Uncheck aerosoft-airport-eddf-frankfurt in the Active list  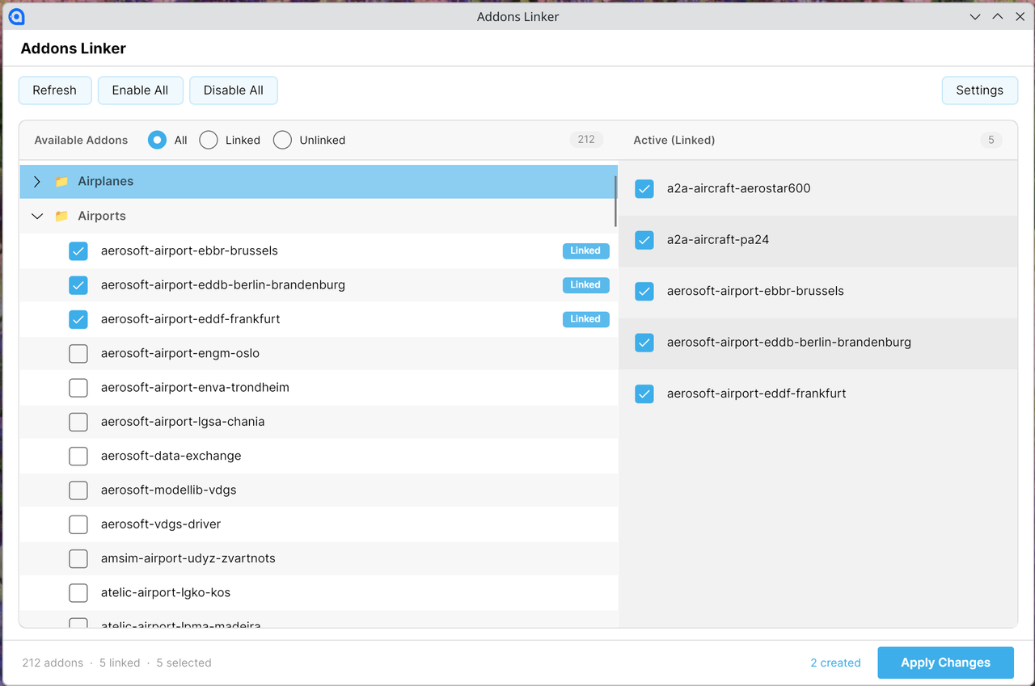pos(644,394)
